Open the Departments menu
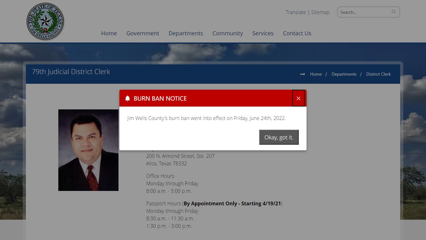 coord(186,33)
